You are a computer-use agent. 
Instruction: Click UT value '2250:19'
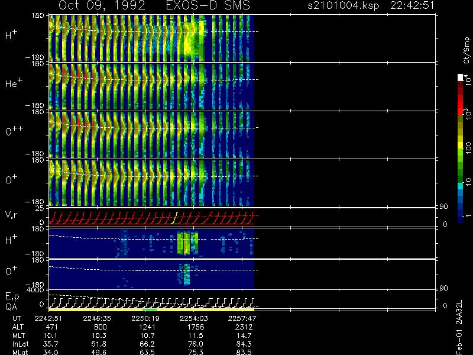point(145,318)
